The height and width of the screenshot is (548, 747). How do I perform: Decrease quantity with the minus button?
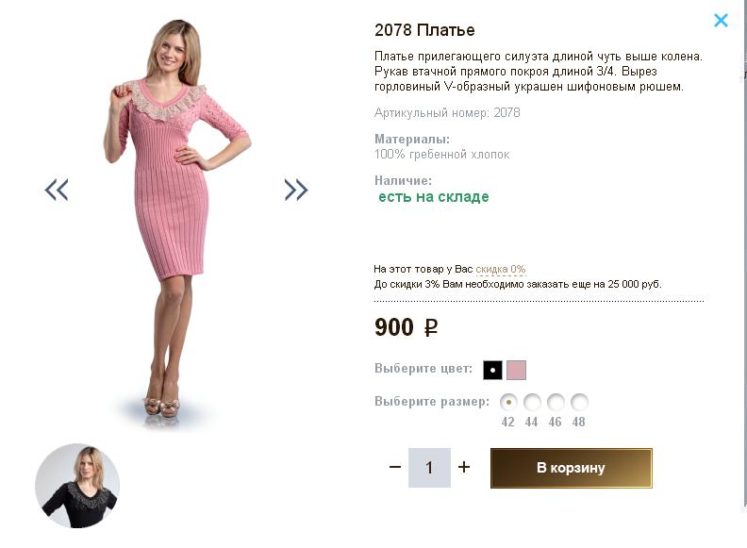tap(395, 467)
